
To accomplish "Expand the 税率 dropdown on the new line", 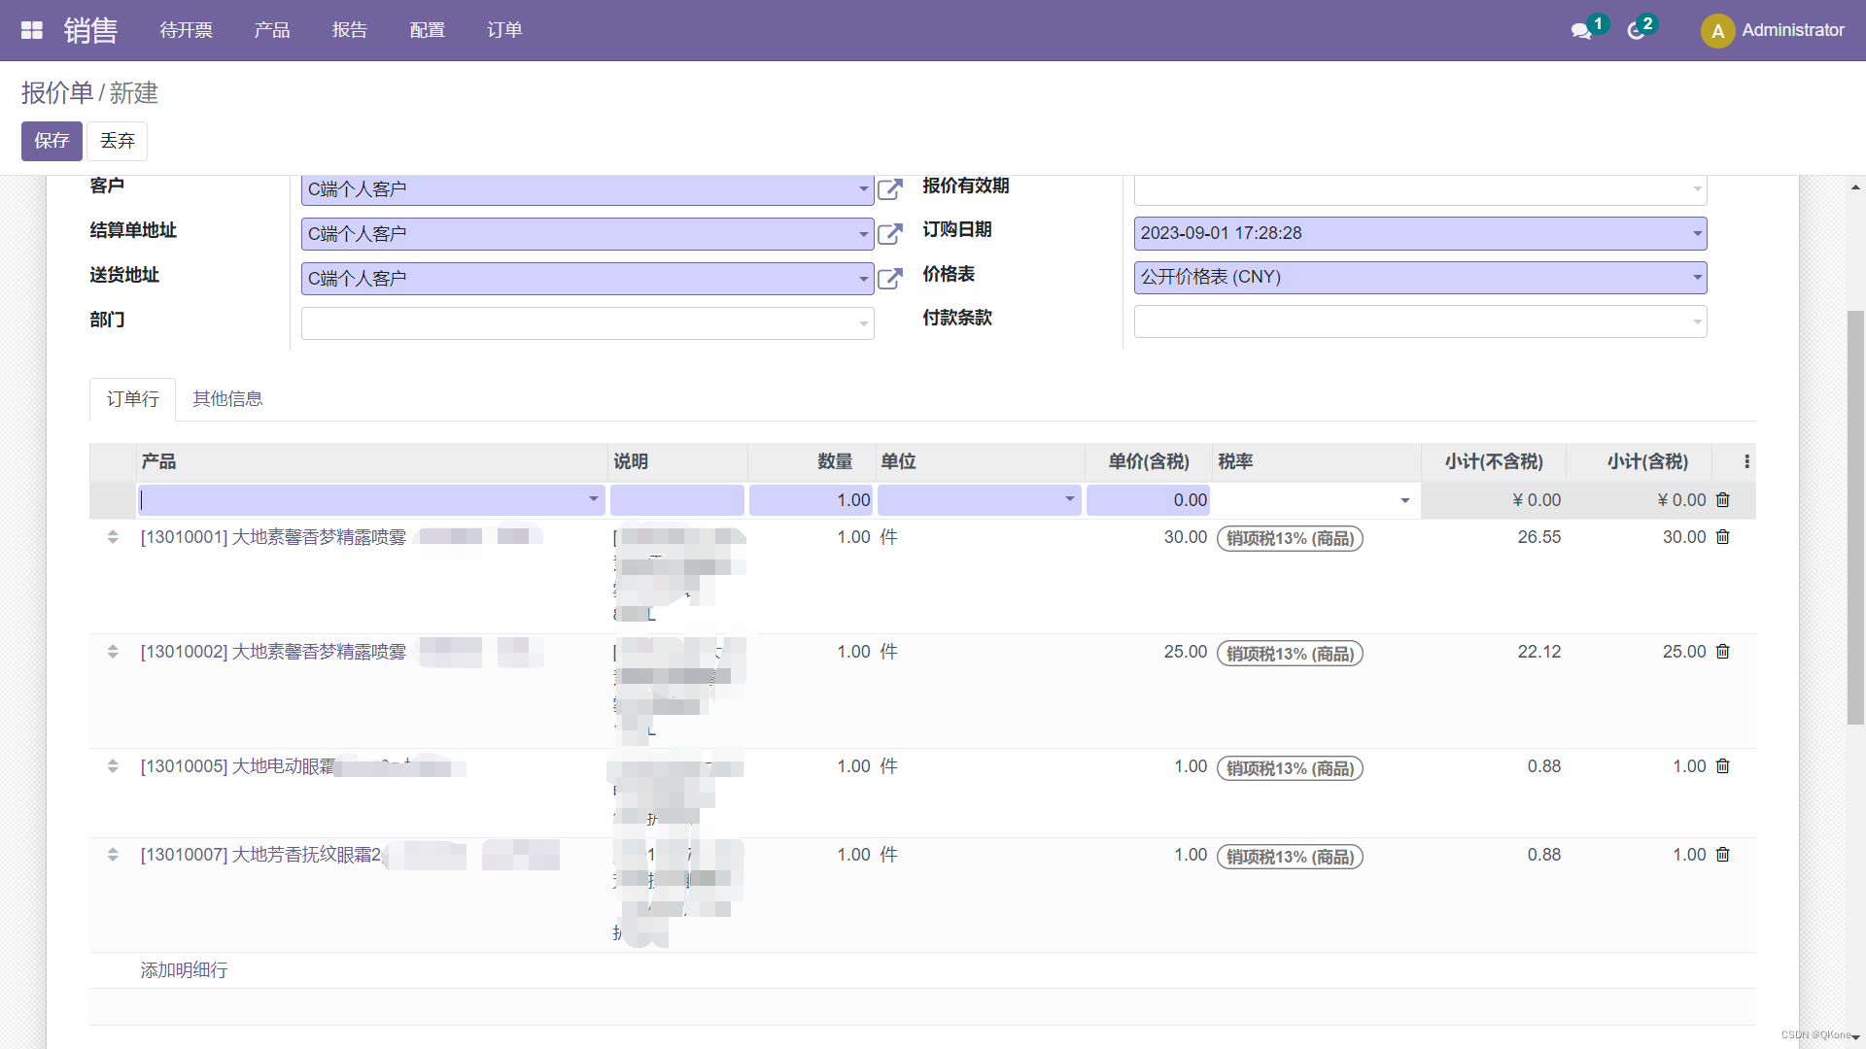I will pyautogui.click(x=1403, y=500).
